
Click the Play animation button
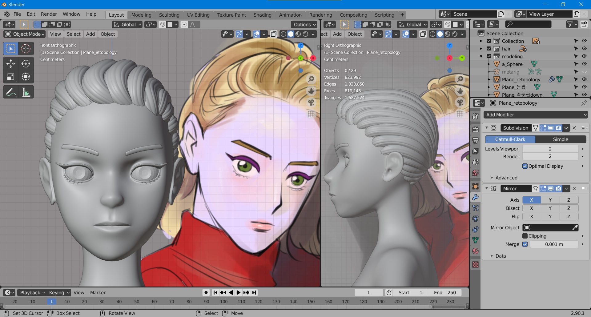pyautogui.click(x=239, y=293)
